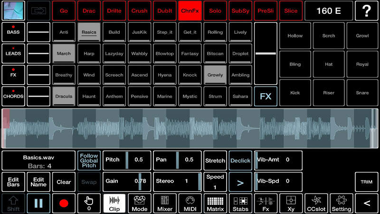This screenshot has width=380, height=214.
Task: Click inside the clip waveform display
Action: pos(190,128)
